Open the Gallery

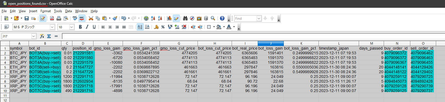click(199, 18)
